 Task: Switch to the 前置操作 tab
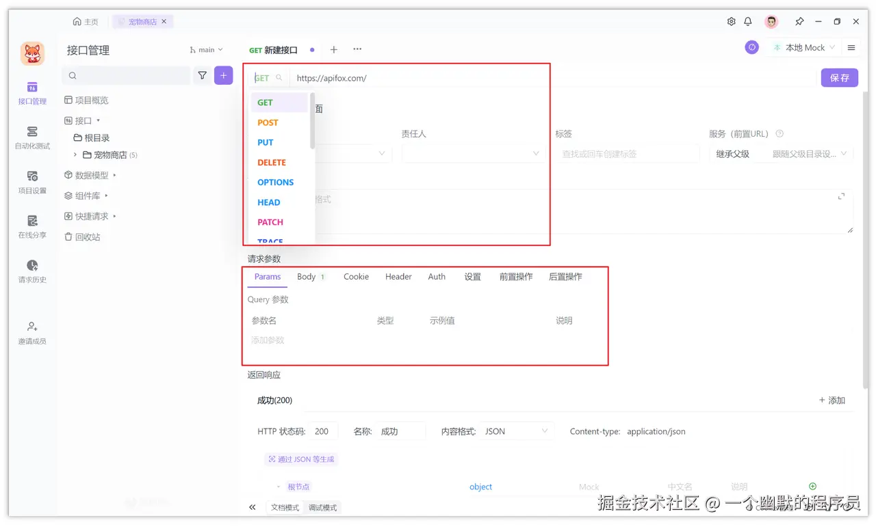(516, 277)
